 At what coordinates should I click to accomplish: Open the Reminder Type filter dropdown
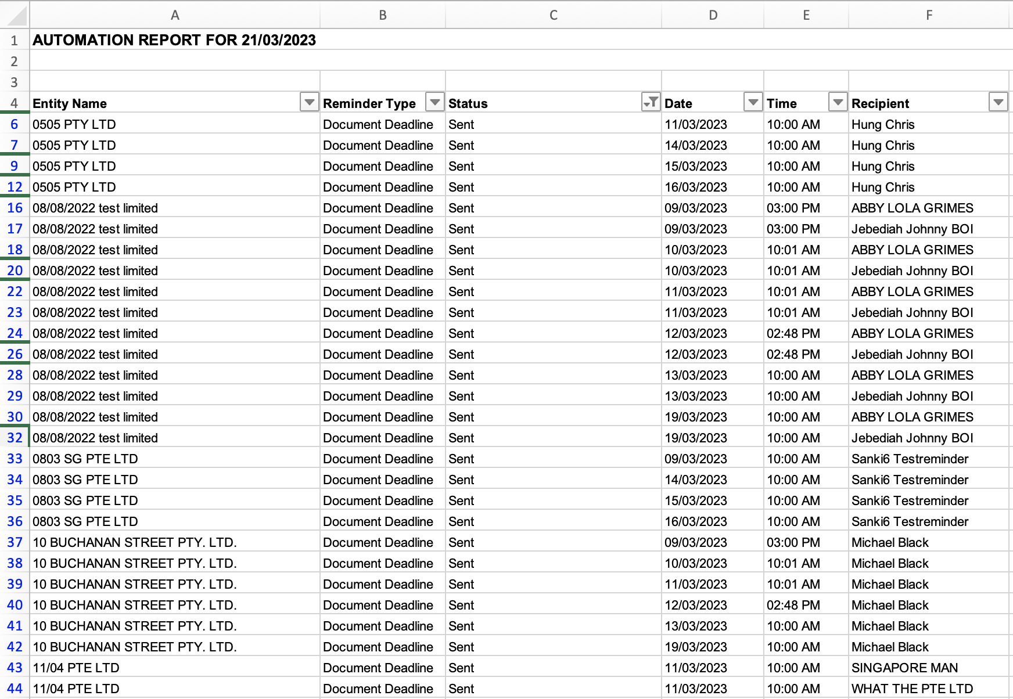434,103
